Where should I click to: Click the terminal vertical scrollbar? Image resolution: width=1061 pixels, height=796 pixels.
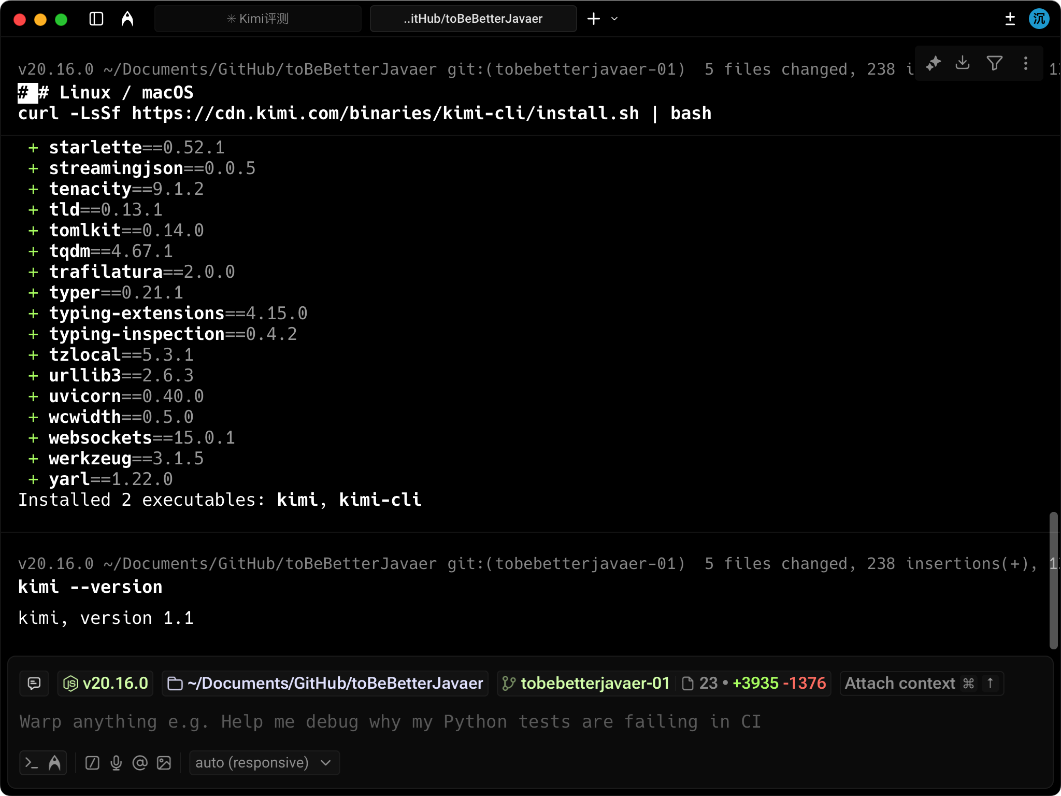coord(1053,580)
